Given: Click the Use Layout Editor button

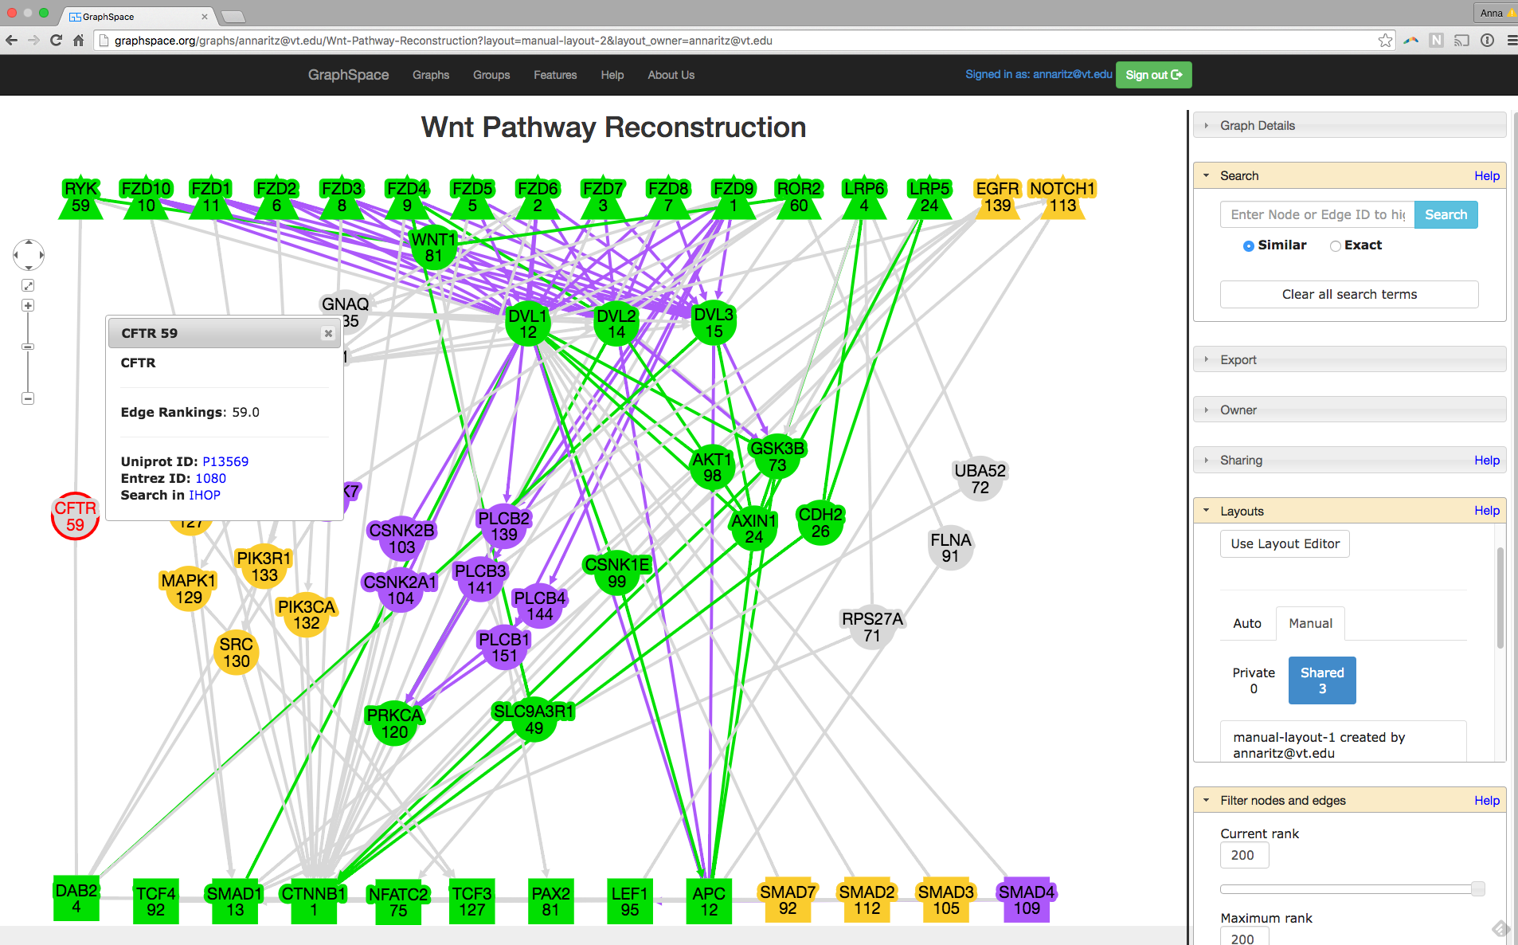Looking at the screenshot, I should 1285,544.
